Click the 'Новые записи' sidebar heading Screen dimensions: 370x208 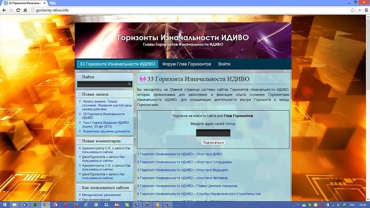click(x=95, y=94)
